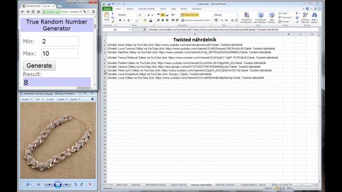Click the Min value input field
Viewport: 342px width, 192px height.
[x=60, y=42]
